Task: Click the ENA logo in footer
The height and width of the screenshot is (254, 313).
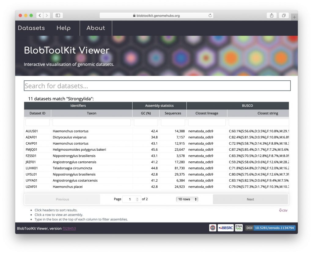Action: click(239, 228)
